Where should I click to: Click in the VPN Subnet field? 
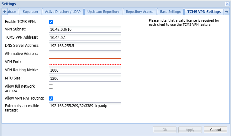85,29
